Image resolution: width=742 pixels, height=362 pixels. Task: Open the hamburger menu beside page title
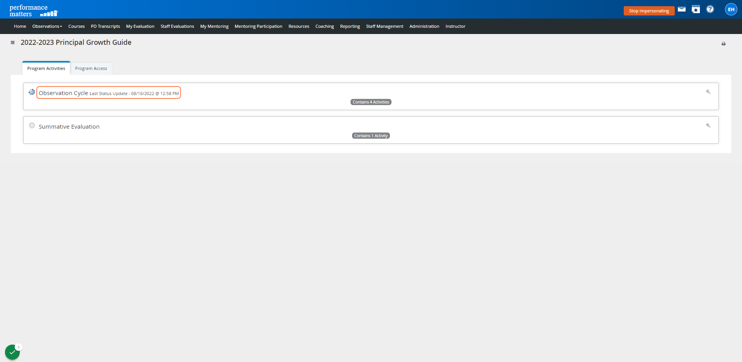tap(13, 42)
